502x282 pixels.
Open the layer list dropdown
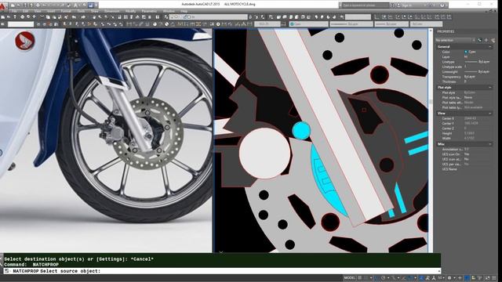pos(209,17)
